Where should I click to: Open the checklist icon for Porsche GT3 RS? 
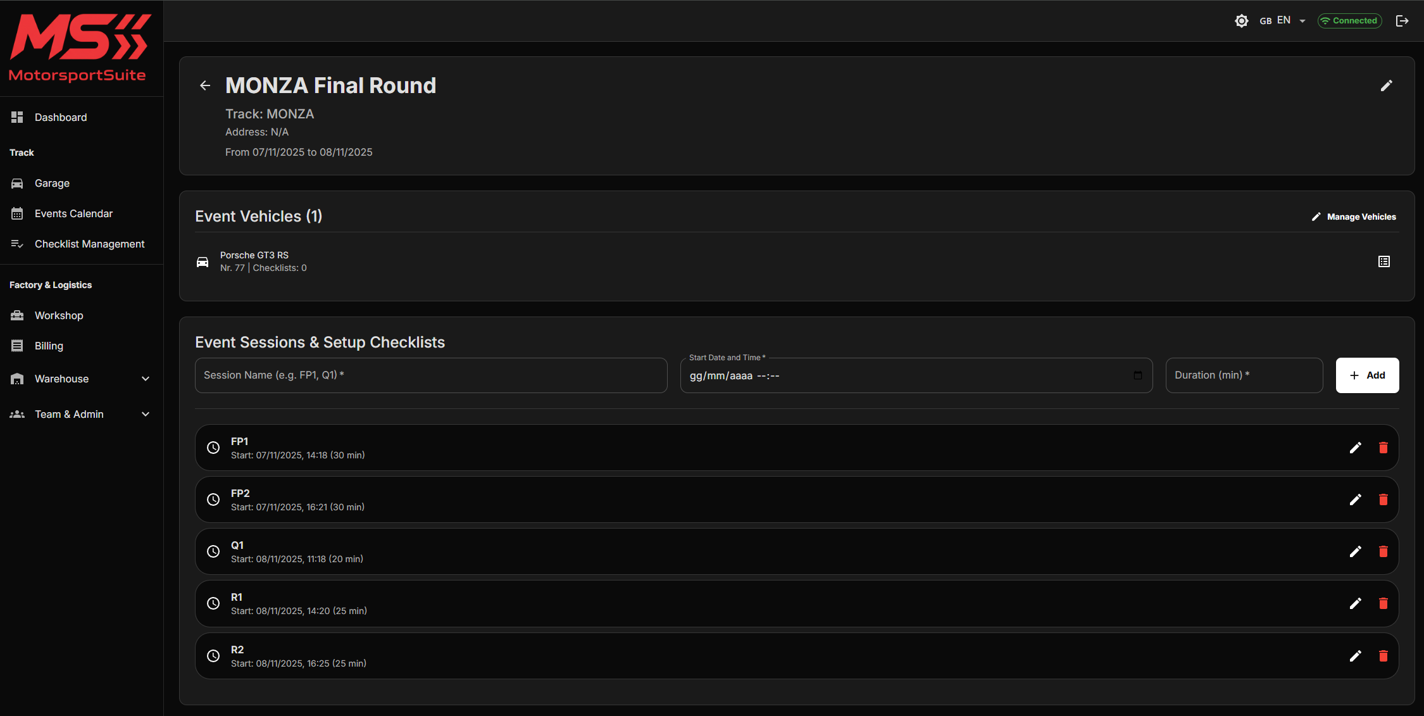(x=1383, y=261)
